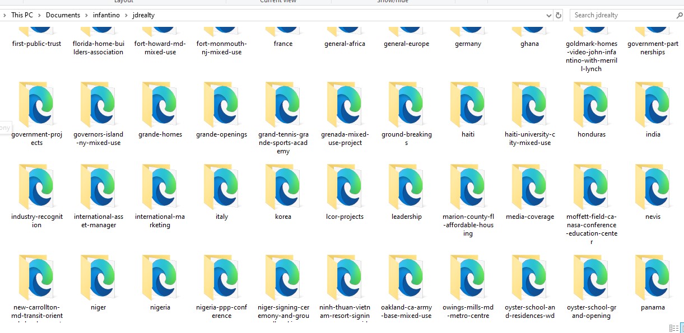684x333 pixels.
Task: Open the haiti-university-city-mixed-use folder
Action: click(529, 105)
